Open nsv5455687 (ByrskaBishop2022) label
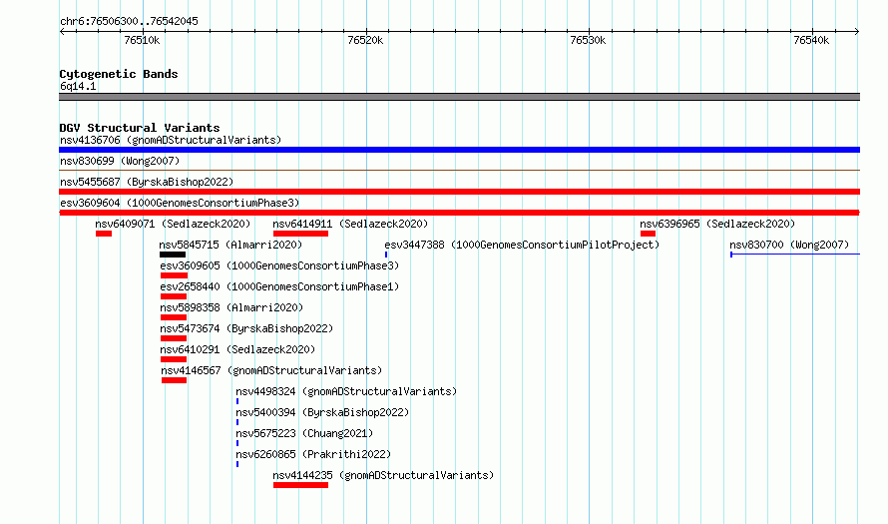The height and width of the screenshot is (524, 888). (147, 182)
